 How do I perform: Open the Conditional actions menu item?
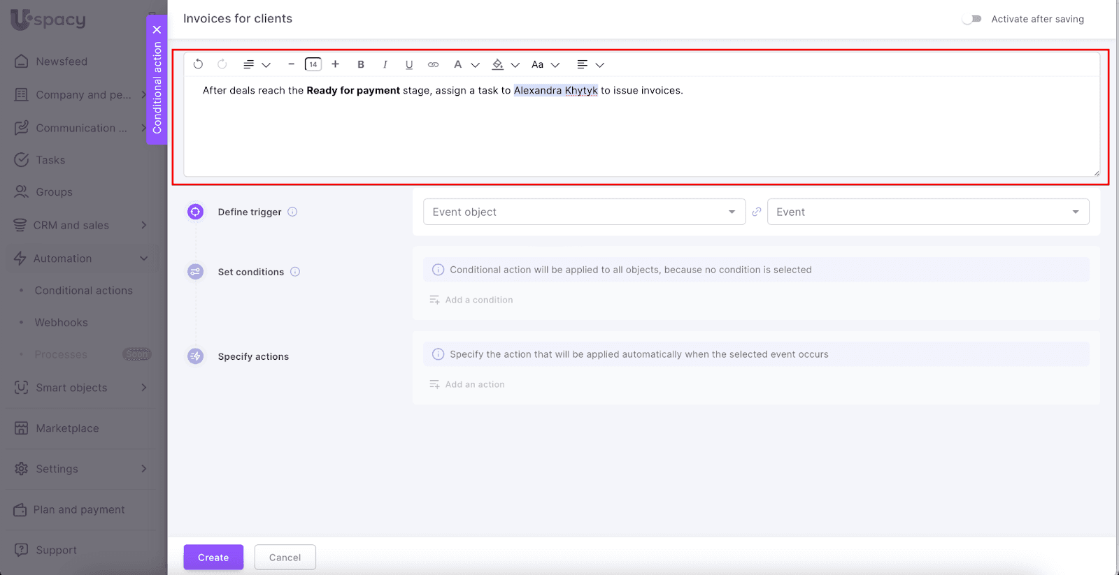[x=83, y=291]
